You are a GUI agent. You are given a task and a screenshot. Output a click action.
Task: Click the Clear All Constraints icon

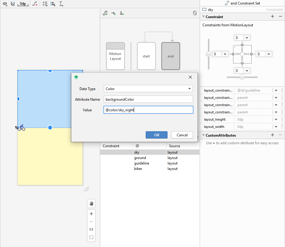pos(35,4)
